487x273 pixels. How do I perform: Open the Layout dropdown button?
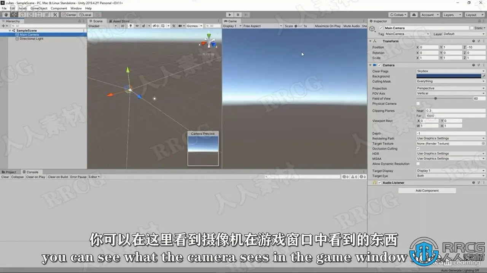coord(474,15)
